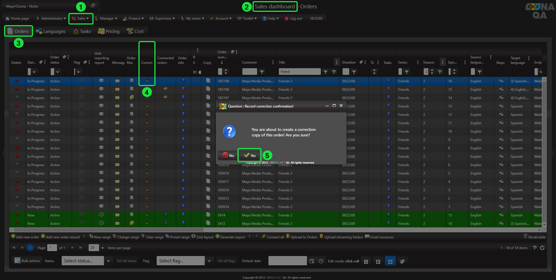Click the Correct icon for order 185749

click(x=147, y=81)
